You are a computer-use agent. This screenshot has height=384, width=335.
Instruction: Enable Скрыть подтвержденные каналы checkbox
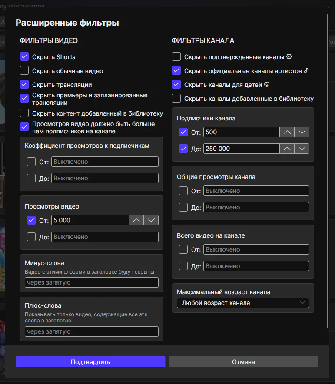tap(176, 56)
